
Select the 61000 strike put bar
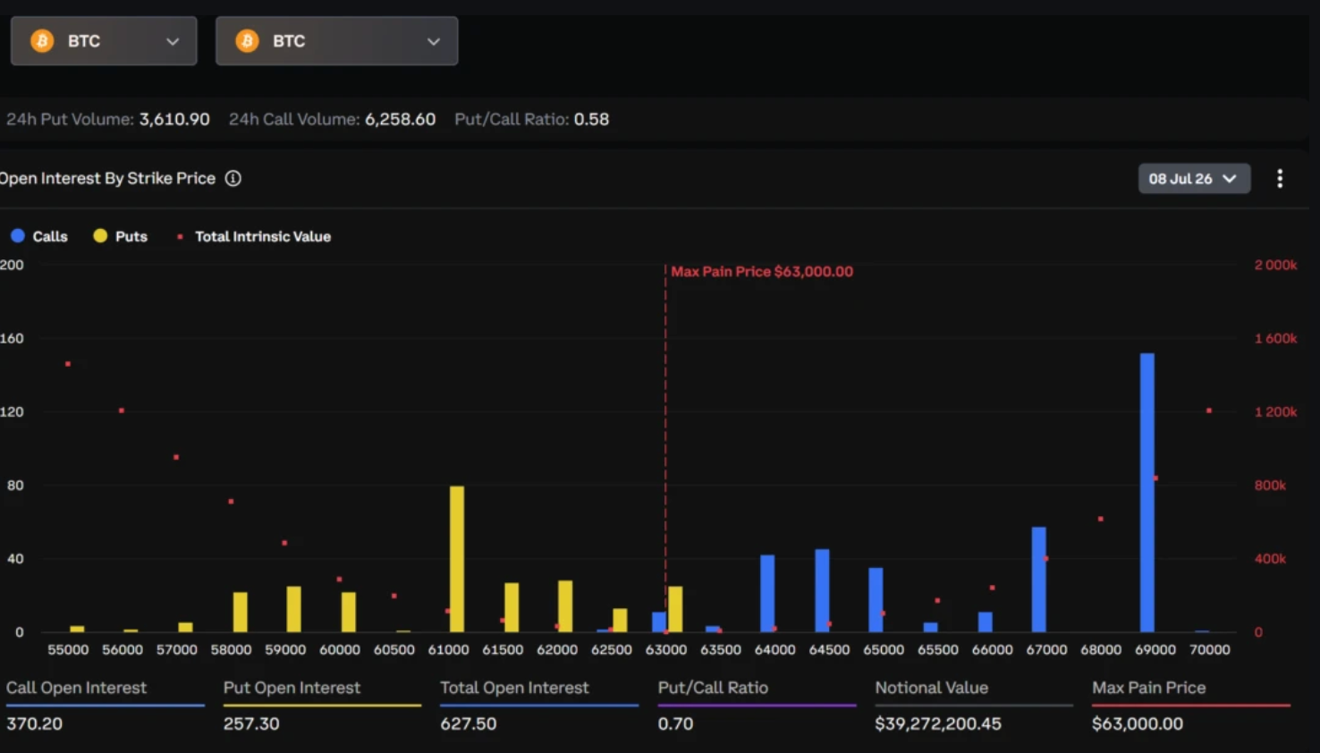coord(457,559)
